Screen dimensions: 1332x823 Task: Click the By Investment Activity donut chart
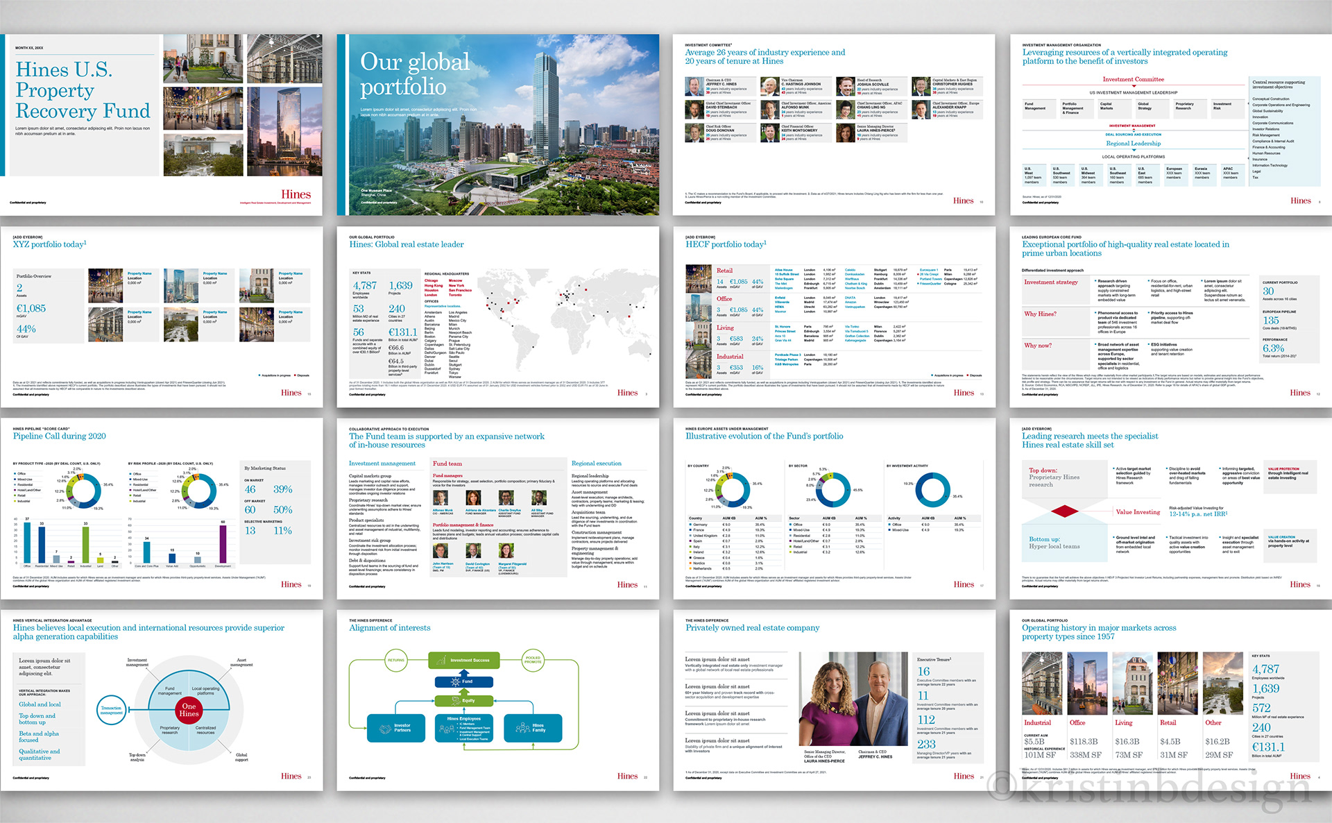point(932,490)
